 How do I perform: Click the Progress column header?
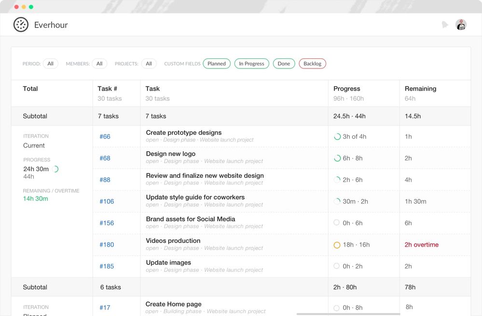(347, 89)
